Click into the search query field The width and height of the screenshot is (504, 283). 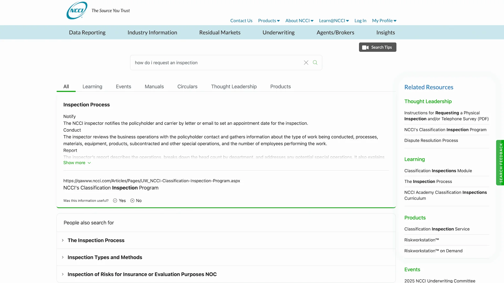point(215,63)
